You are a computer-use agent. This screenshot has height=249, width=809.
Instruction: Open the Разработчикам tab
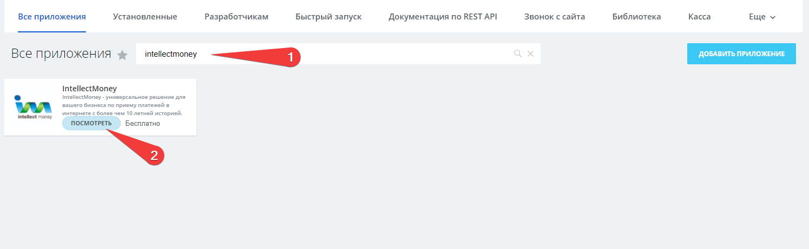pyautogui.click(x=236, y=17)
